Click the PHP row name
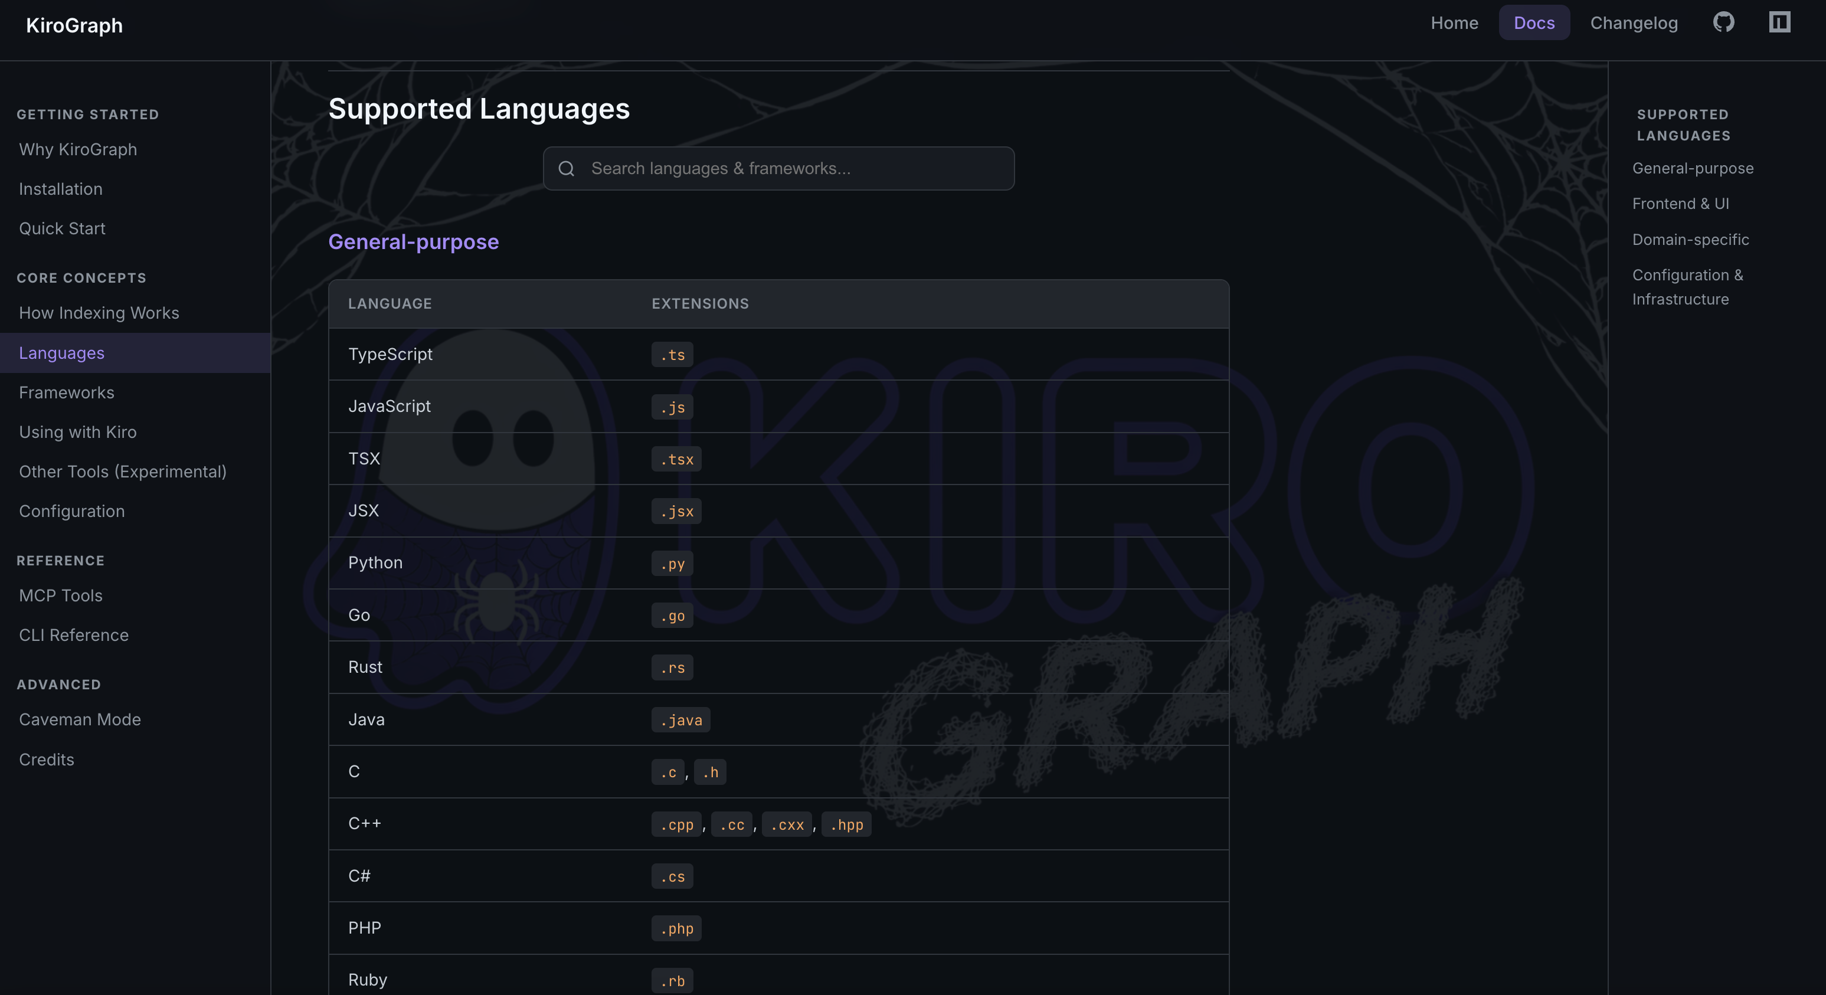The image size is (1826, 995). [x=364, y=928]
